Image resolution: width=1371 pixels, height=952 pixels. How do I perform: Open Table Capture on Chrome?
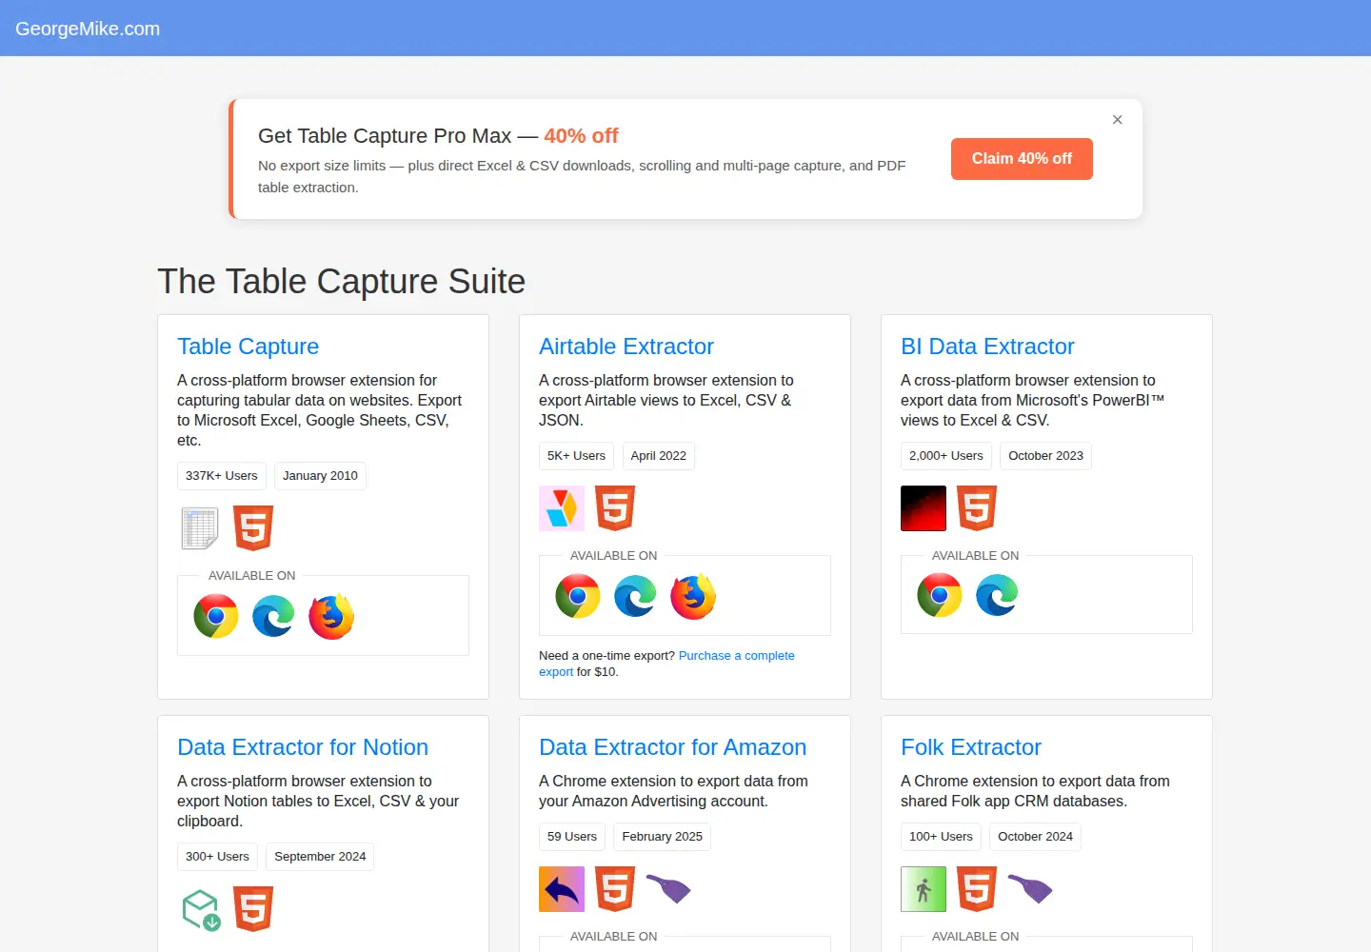click(216, 616)
